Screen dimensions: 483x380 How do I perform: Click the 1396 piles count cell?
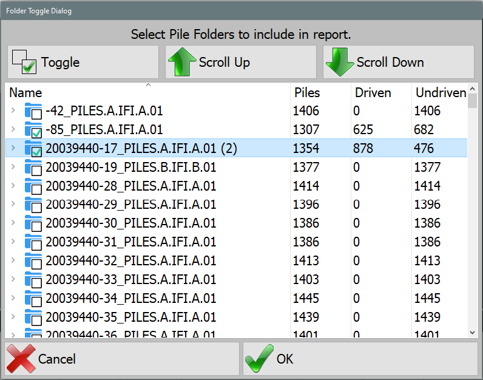click(306, 205)
